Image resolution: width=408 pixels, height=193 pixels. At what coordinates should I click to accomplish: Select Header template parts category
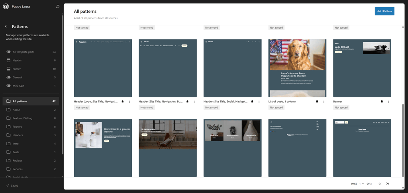(31, 60)
